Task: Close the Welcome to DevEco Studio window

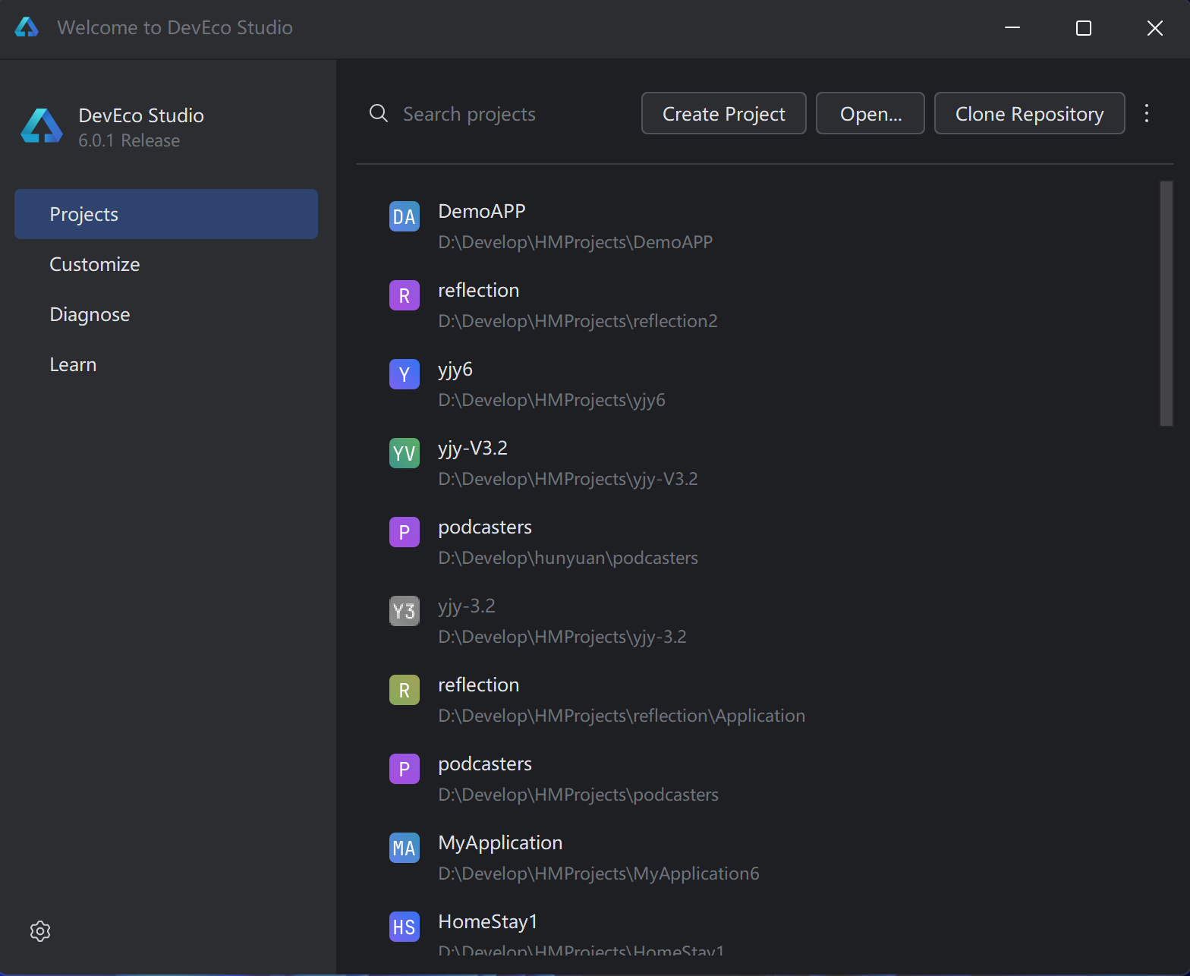Action: 1155,28
